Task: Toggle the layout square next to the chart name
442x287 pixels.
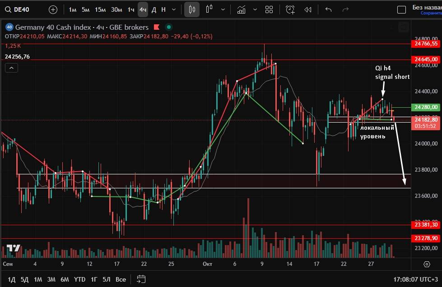Action: [401, 10]
